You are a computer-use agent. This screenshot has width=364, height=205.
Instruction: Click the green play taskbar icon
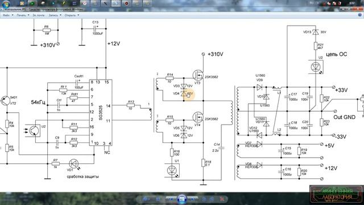[32, 3]
